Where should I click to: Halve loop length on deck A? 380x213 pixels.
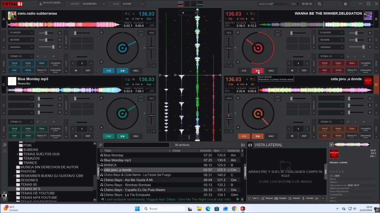(x=73, y=63)
